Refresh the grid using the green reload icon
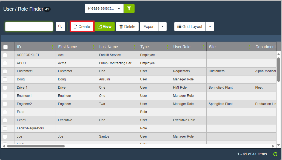The width and height of the screenshot is (282, 160). pos(275,154)
